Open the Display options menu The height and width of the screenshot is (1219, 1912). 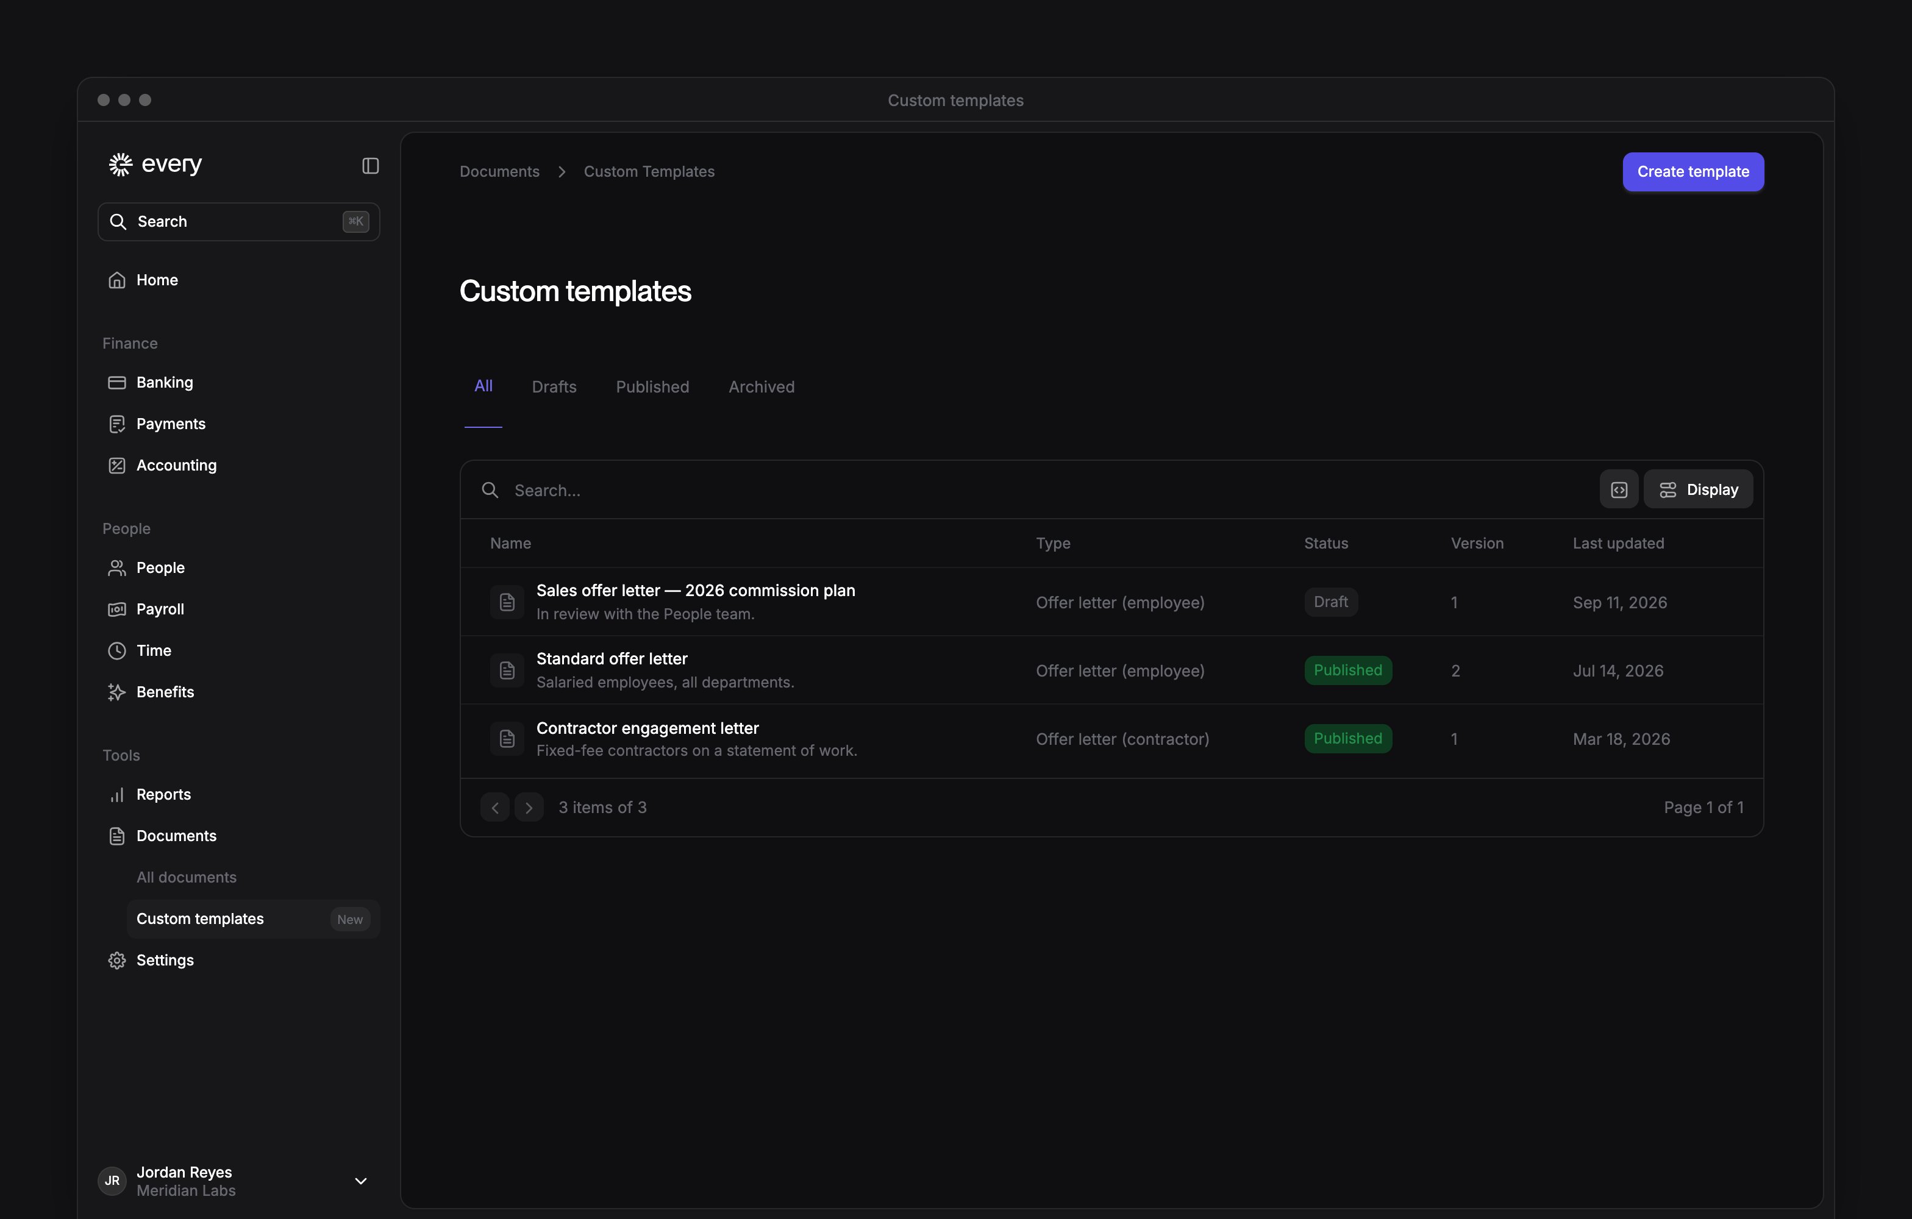click(1699, 489)
